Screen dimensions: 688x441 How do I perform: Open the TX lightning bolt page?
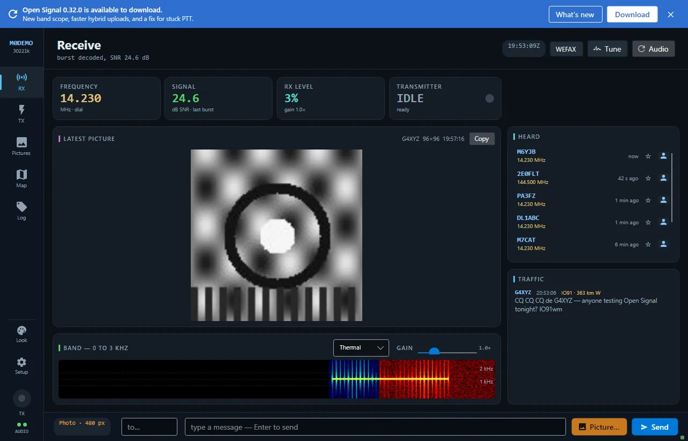click(21, 114)
